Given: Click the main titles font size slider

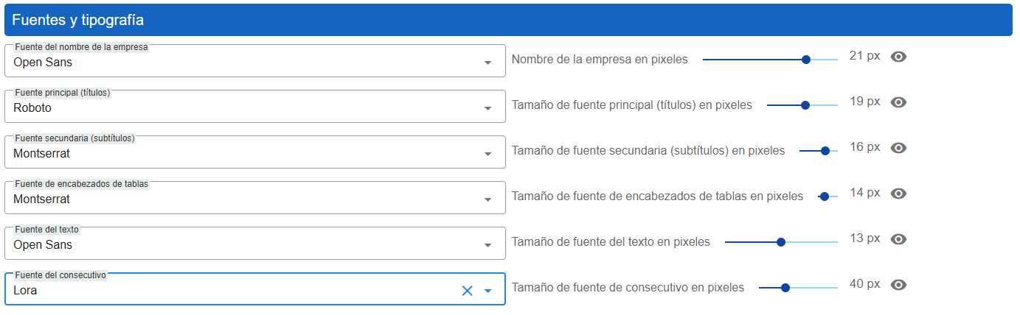Looking at the screenshot, I should [x=805, y=105].
